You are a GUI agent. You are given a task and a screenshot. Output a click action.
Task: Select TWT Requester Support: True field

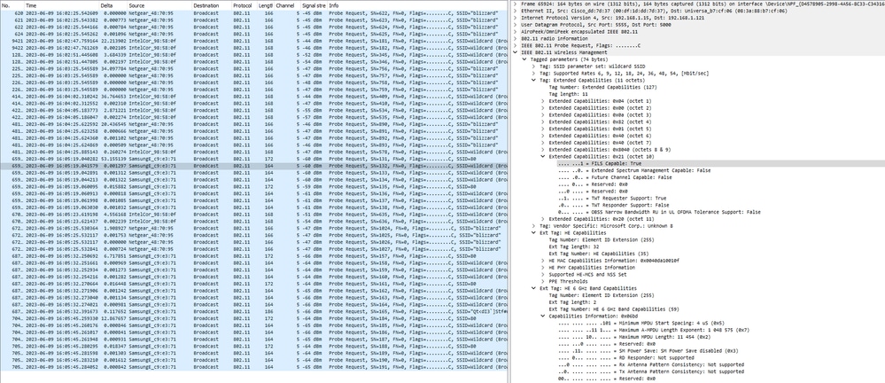click(612, 198)
